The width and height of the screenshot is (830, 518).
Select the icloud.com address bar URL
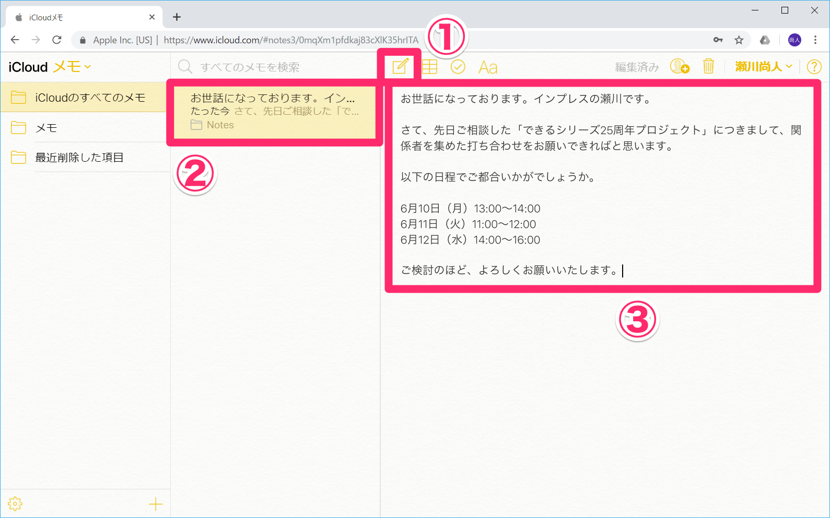click(x=291, y=40)
